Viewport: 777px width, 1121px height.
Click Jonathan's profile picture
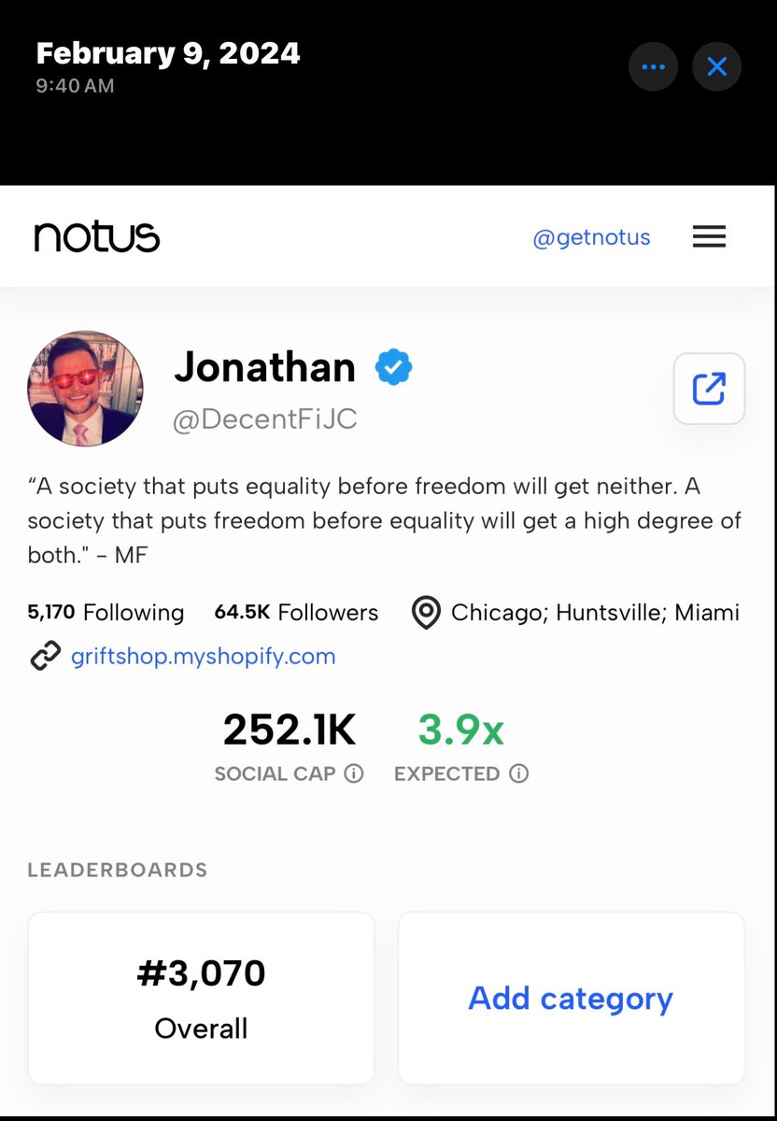click(86, 388)
